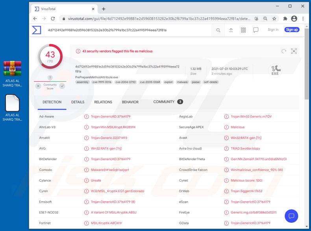
Task: Bookmark this page with the star icon
Action: point(274,18)
